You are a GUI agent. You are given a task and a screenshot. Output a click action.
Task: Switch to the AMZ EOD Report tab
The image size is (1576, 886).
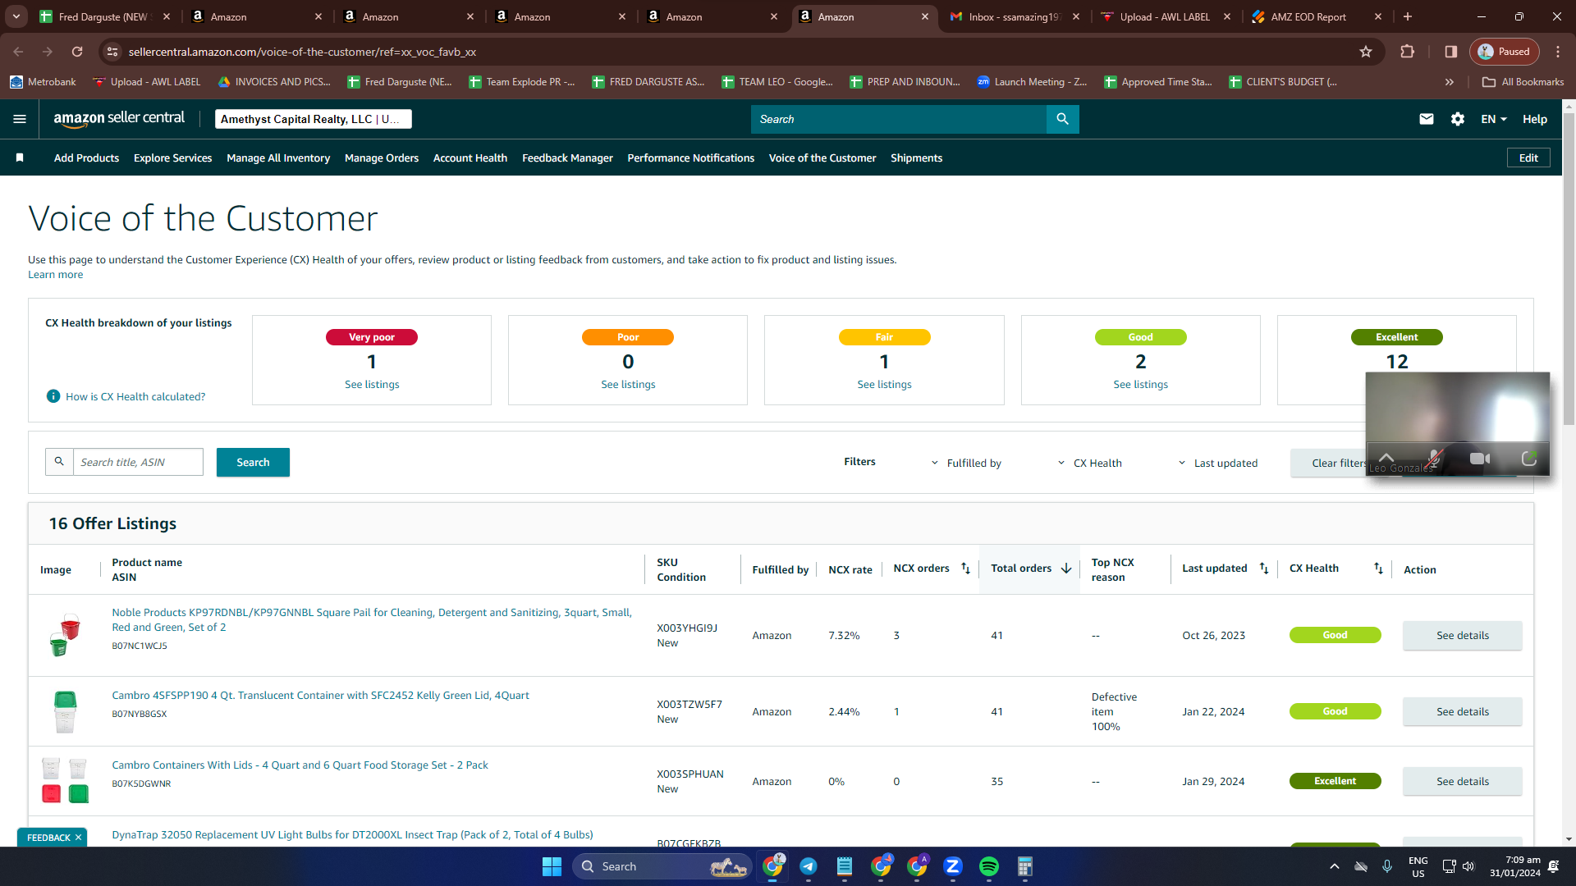(1317, 16)
